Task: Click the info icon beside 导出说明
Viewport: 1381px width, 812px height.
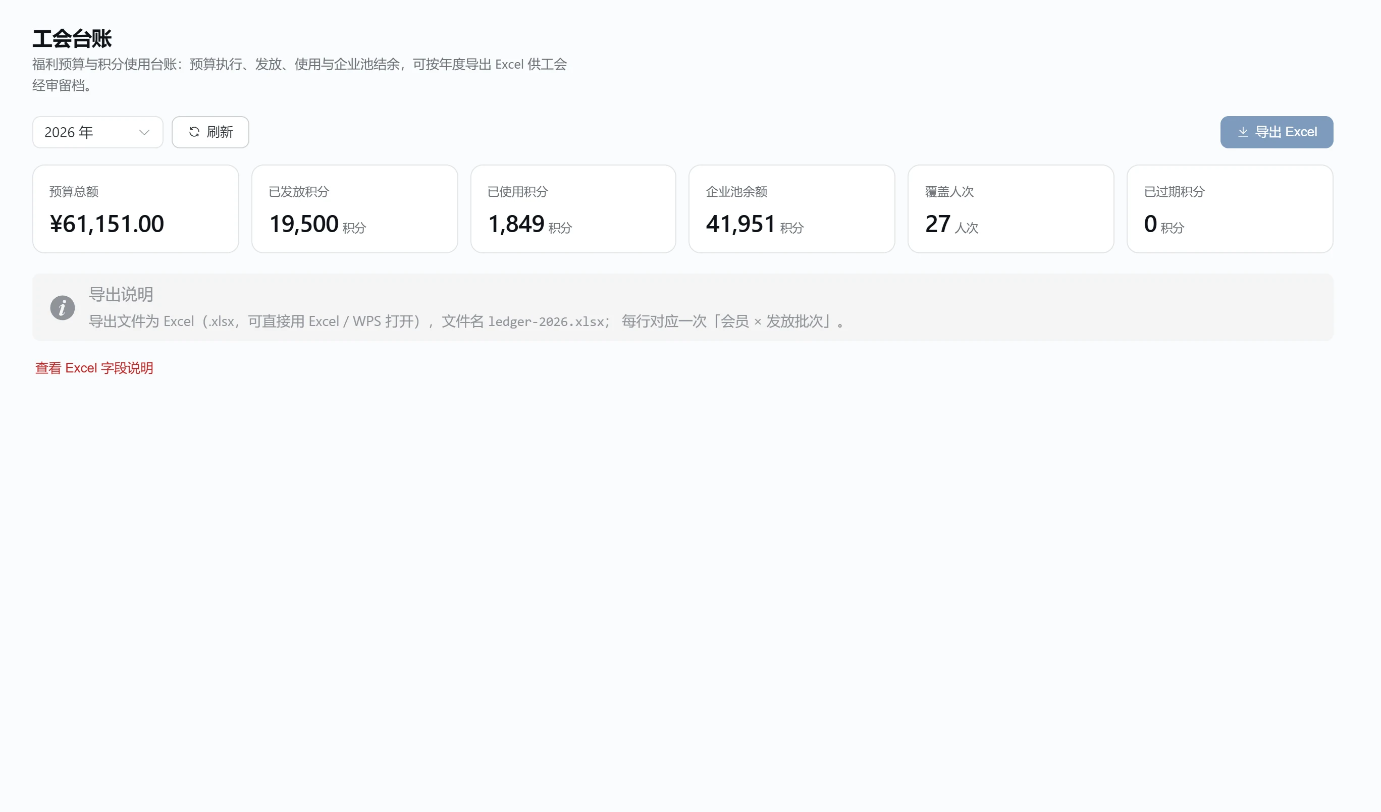Action: tap(63, 307)
